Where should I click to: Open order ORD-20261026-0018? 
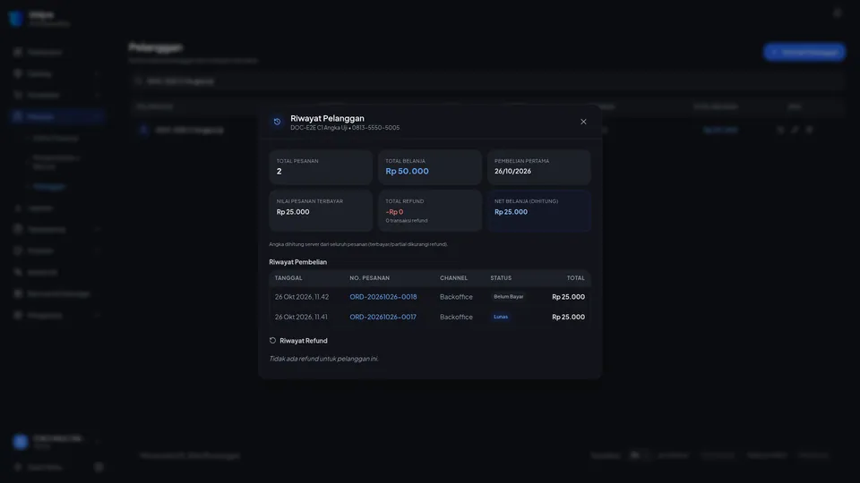tap(383, 297)
